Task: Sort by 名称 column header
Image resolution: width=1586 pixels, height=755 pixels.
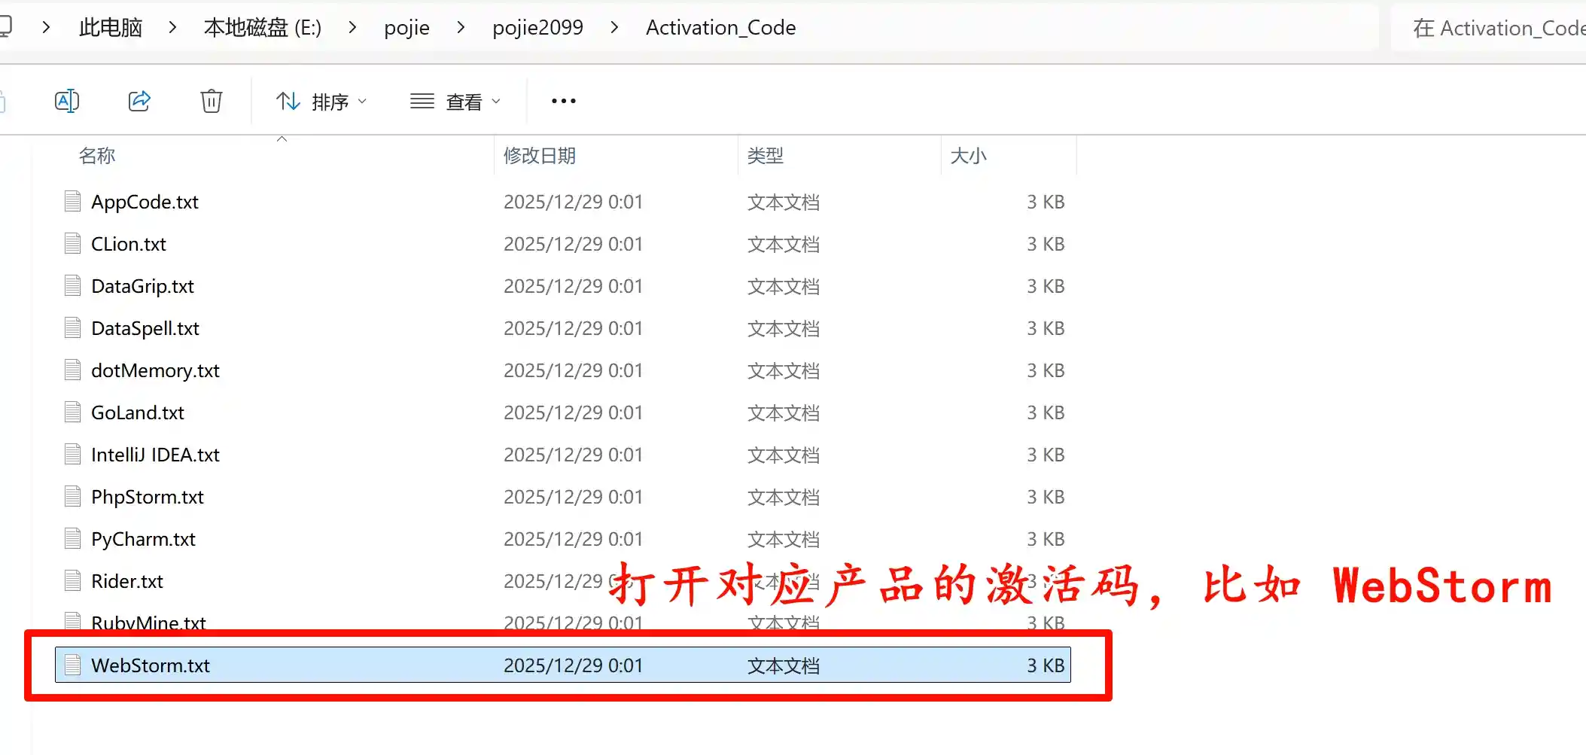Action: [97, 156]
